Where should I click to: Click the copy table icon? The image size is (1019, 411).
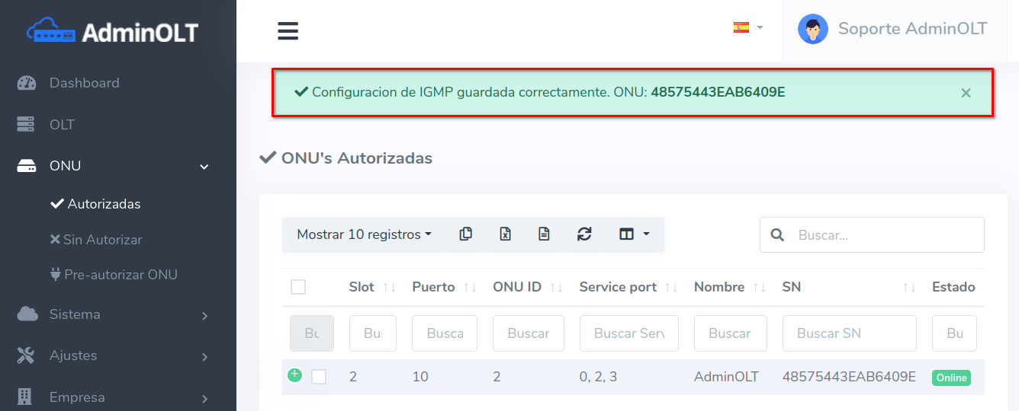tap(466, 234)
